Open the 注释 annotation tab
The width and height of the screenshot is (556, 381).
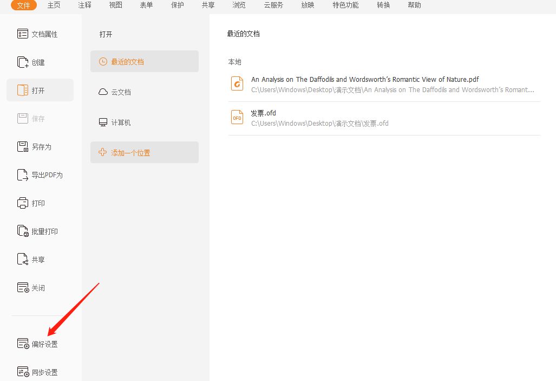click(84, 5)
